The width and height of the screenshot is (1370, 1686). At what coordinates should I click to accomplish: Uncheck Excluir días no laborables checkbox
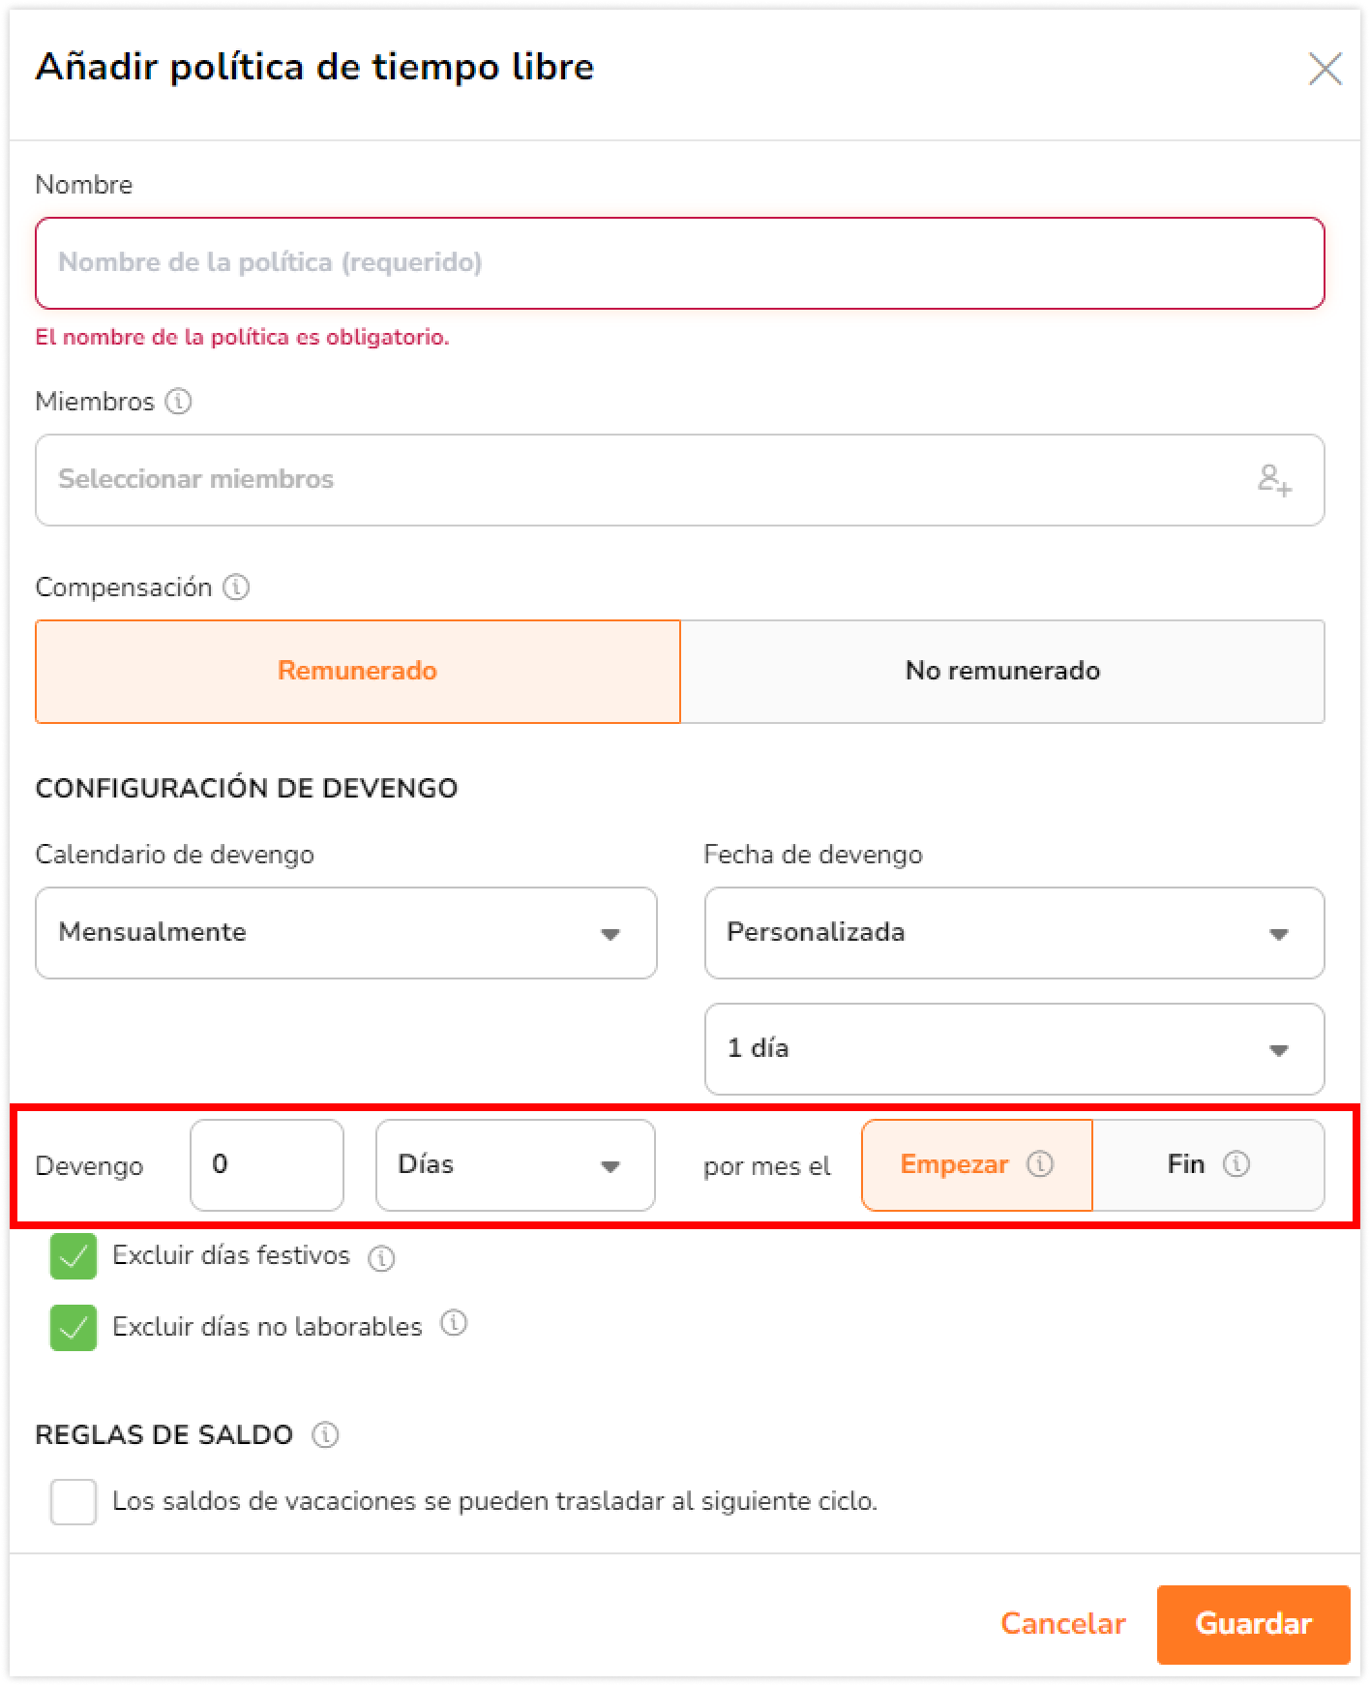tap(74, 1327)
